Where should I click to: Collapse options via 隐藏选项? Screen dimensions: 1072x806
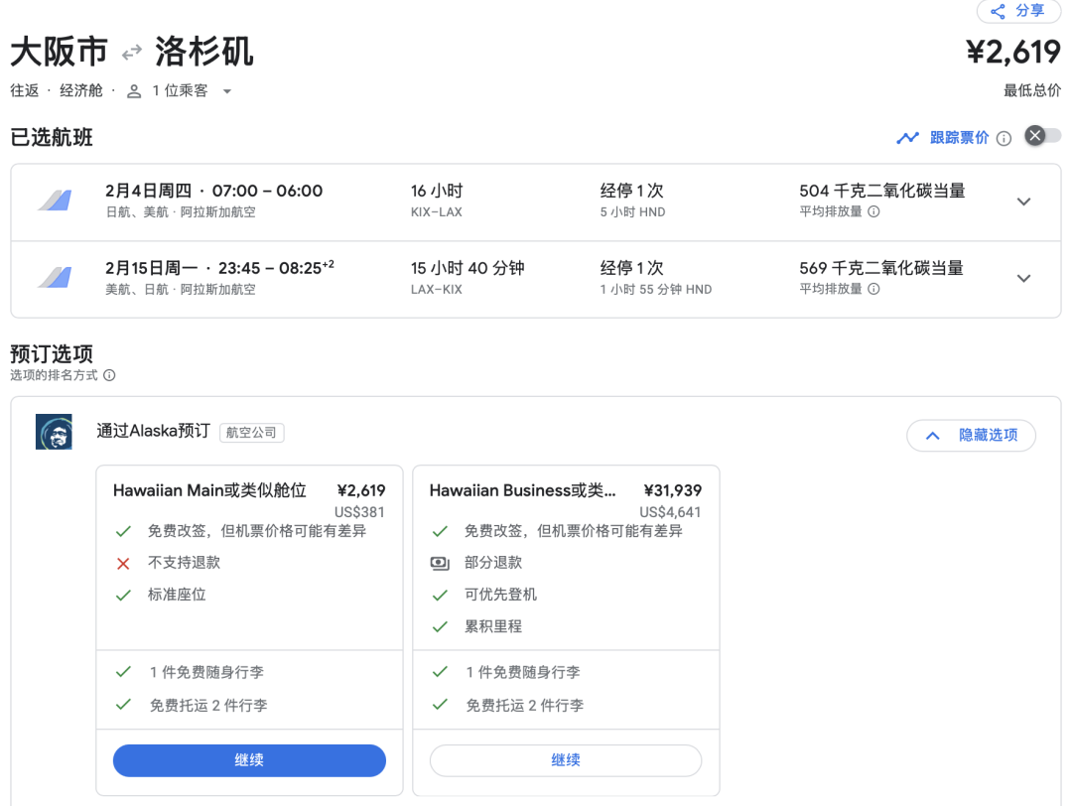pyautogui.click(x=971, y=435)
